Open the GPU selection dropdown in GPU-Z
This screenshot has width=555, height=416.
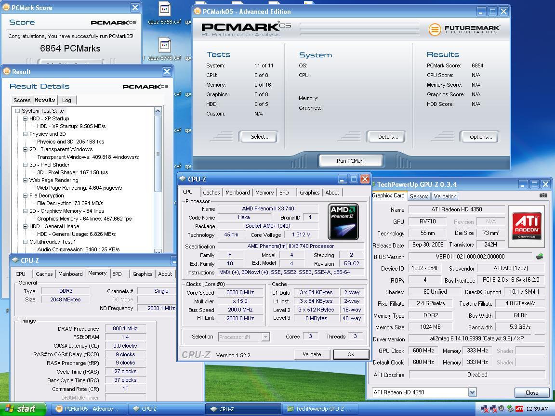472,392
